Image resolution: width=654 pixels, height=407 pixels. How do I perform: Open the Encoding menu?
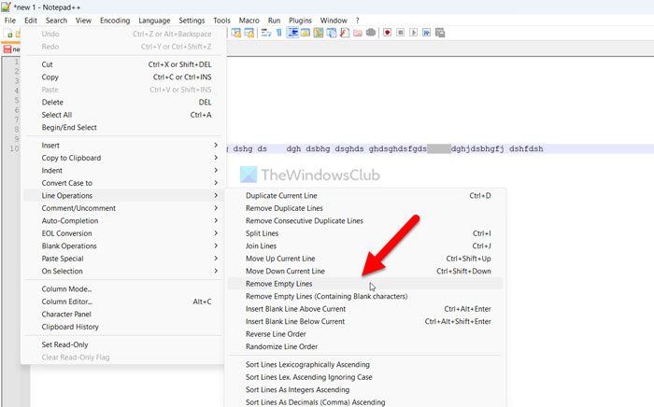(x=115, y=20)
